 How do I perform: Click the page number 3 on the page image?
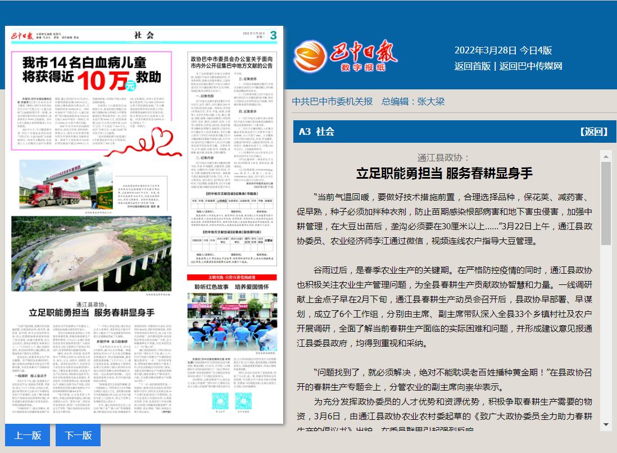point(274,35)
